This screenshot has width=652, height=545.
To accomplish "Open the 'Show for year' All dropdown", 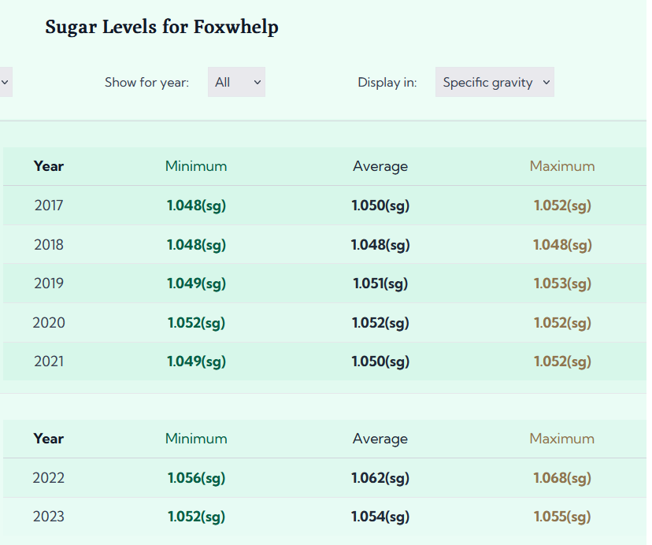I will click(x=236, y=82).
